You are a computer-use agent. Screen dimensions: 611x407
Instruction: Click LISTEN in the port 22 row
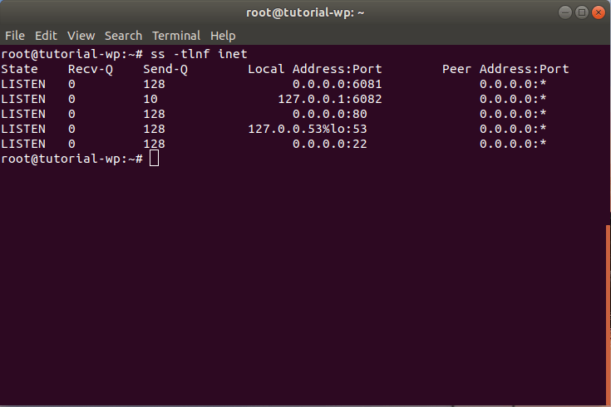click(x=23, y=144)
